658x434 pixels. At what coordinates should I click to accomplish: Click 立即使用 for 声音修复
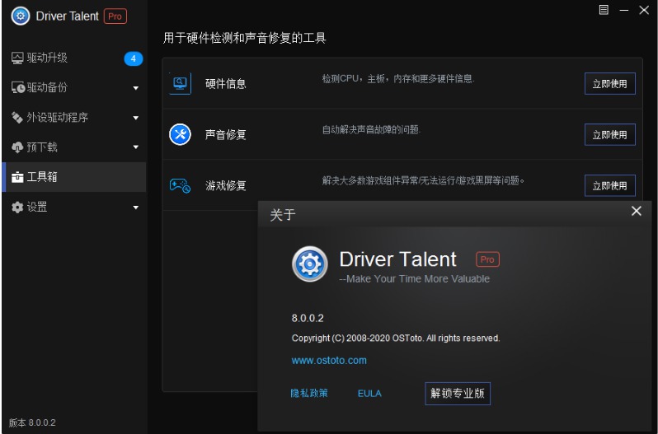tap(609, 134)
